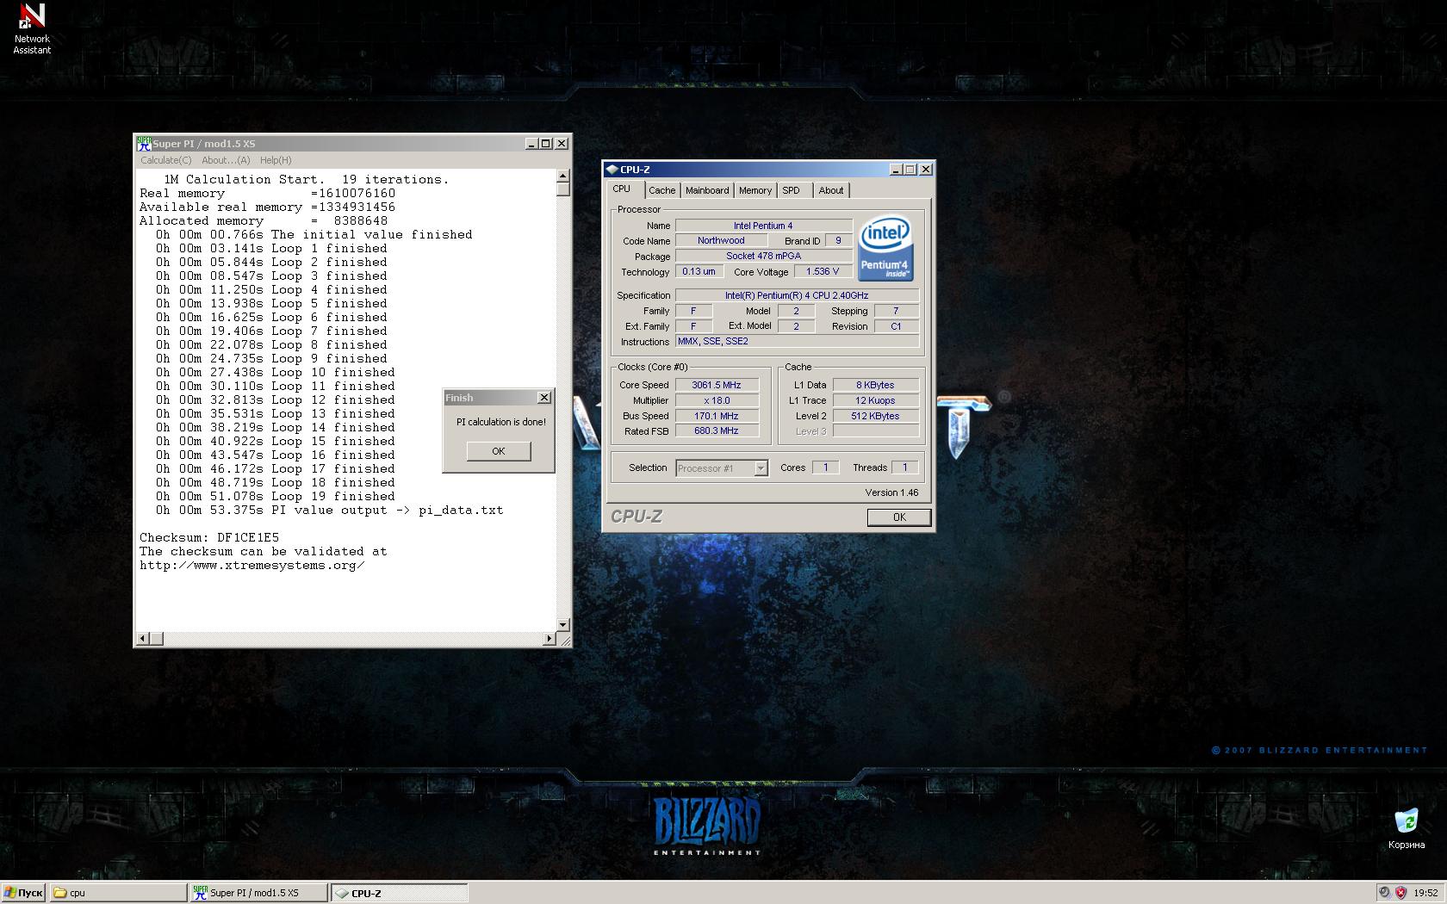Click the Package value Socket 478 mPGA
Screen dimensions: 1447x904
pos(763,257)
